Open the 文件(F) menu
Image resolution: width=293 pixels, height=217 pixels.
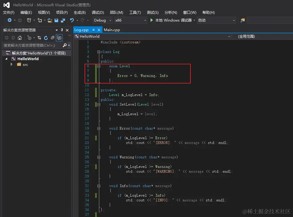pyautogui.click(x=9, y=13)
